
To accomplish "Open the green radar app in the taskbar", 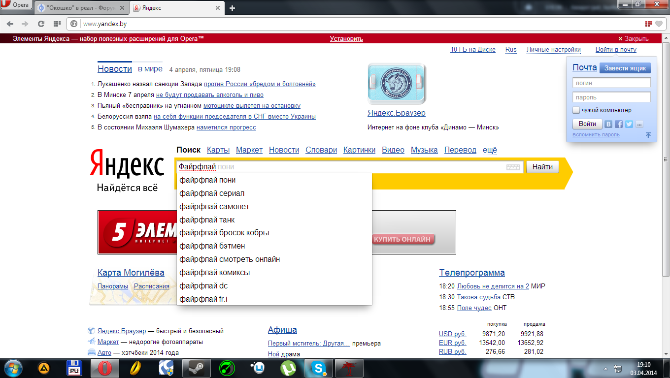I will pyautogui.click(x=227, y=368).
